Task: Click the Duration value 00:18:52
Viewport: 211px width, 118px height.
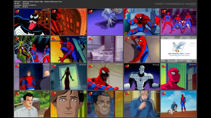Action: click(25, 7)
